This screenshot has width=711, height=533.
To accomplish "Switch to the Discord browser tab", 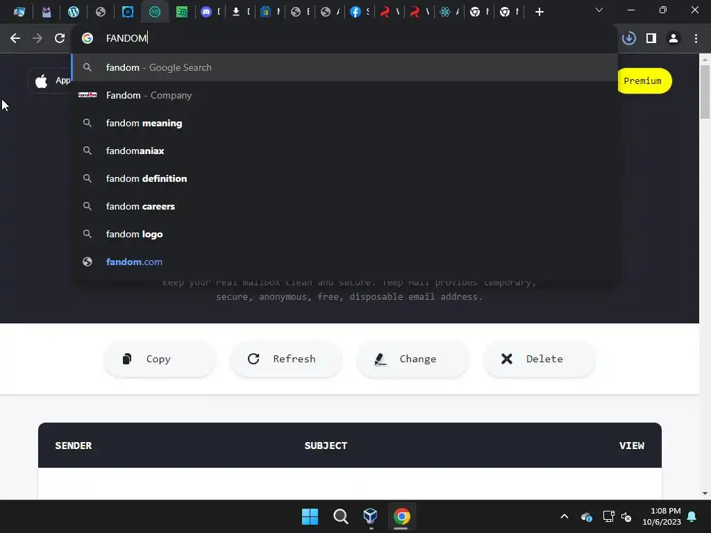I will tap(206, 12).
